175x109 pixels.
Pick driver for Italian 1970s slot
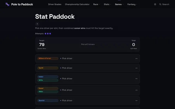pyautogui.click(x=87, y=78)
